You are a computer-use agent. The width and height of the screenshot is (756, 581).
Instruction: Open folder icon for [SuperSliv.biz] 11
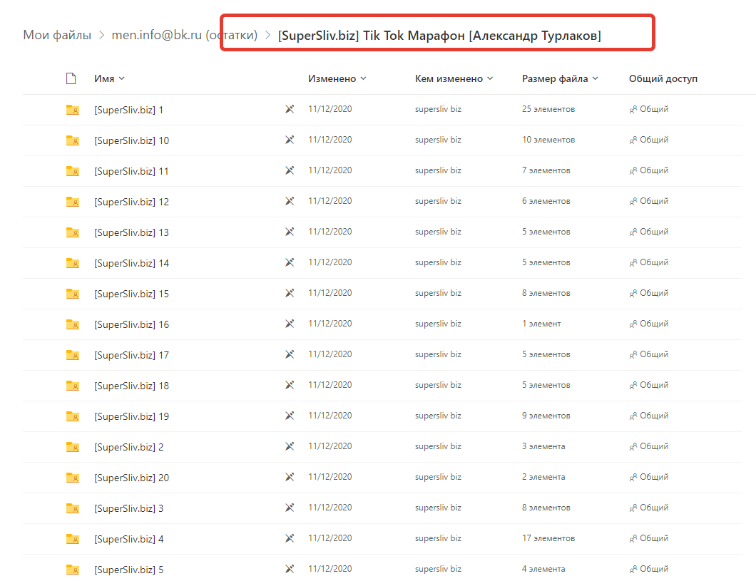(73, 171)
